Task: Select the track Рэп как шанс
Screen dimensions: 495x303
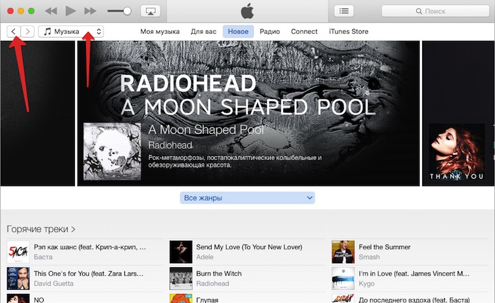Action: (x=90, y=247)
